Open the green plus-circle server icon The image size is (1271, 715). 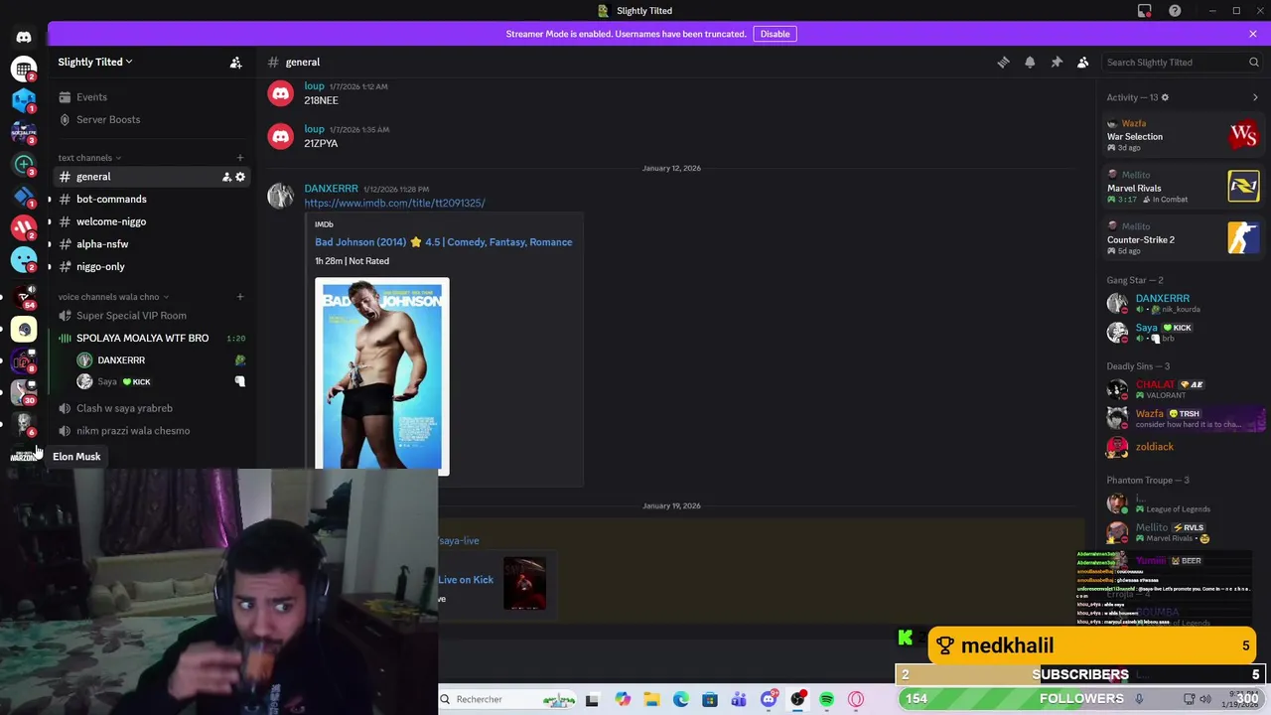pos(24,164)
